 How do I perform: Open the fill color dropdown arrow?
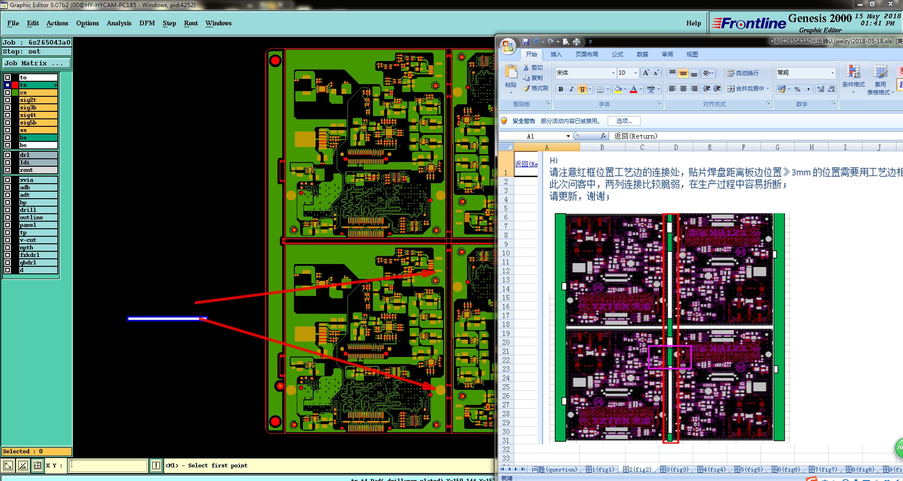625,89
